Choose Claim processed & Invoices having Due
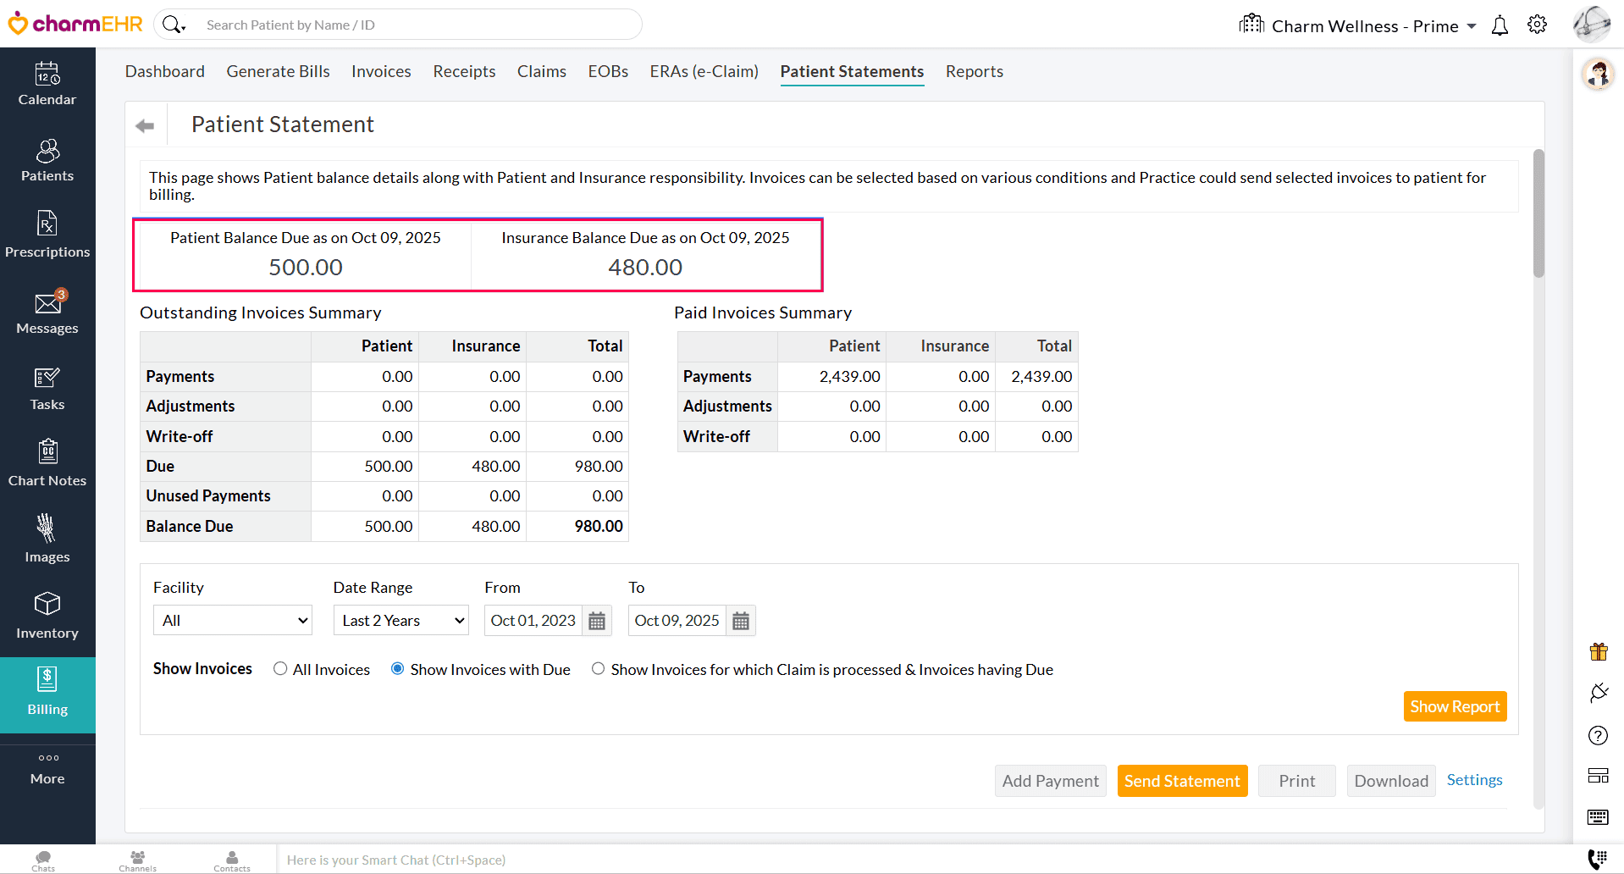The image size is (1624, 874). click(598, 669)
